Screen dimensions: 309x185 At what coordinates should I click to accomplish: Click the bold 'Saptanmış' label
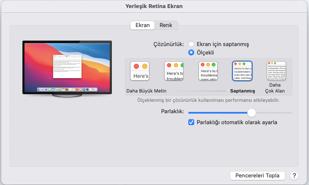pyautogui.click(x=242, y=91)
